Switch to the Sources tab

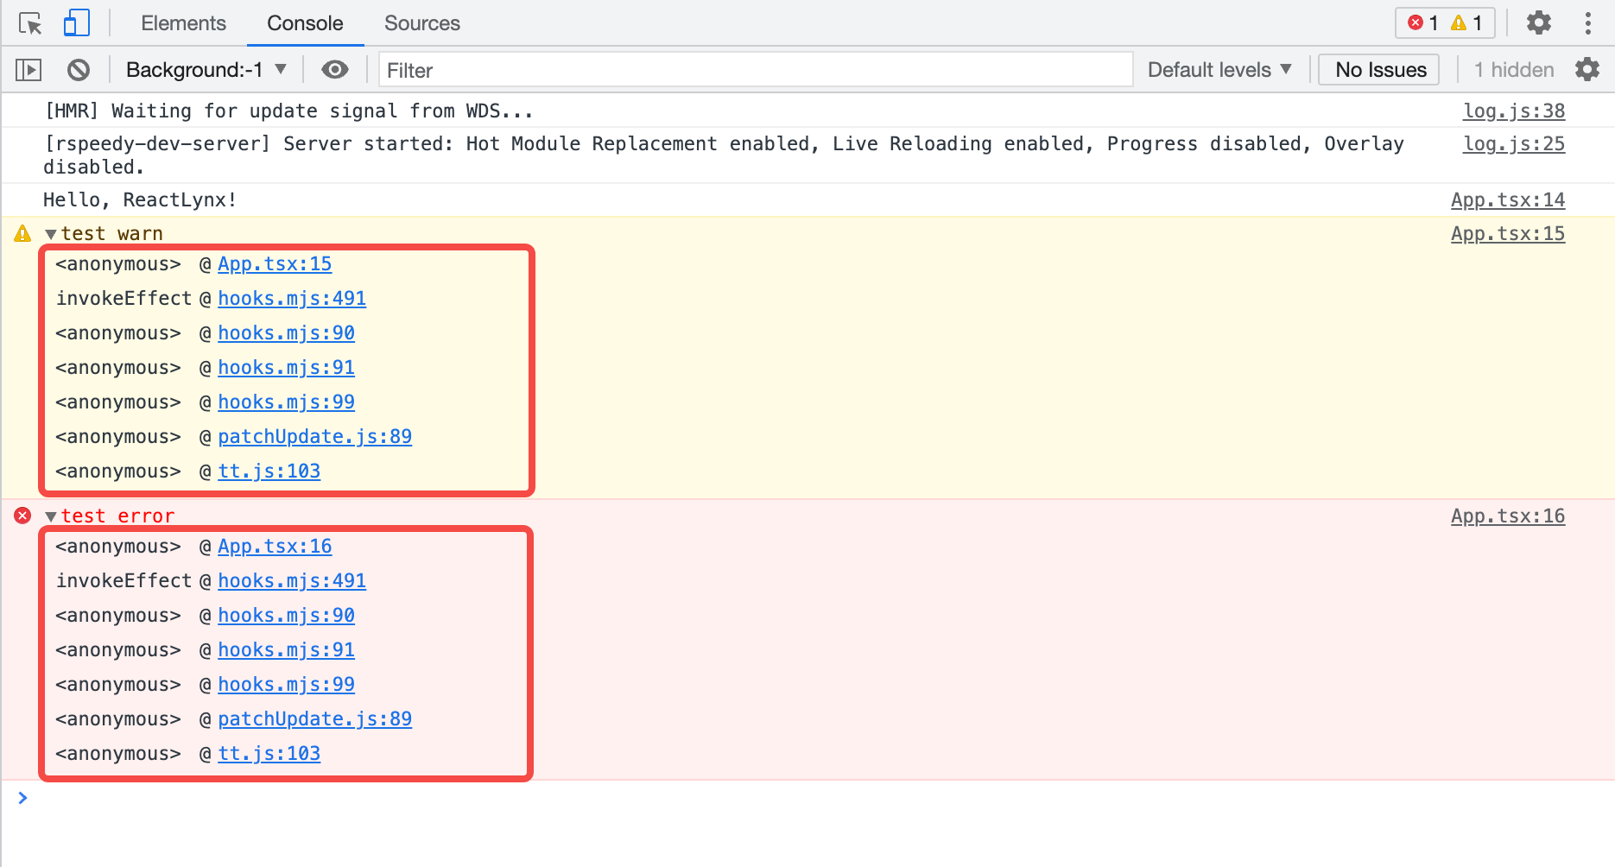click(422, 23)
